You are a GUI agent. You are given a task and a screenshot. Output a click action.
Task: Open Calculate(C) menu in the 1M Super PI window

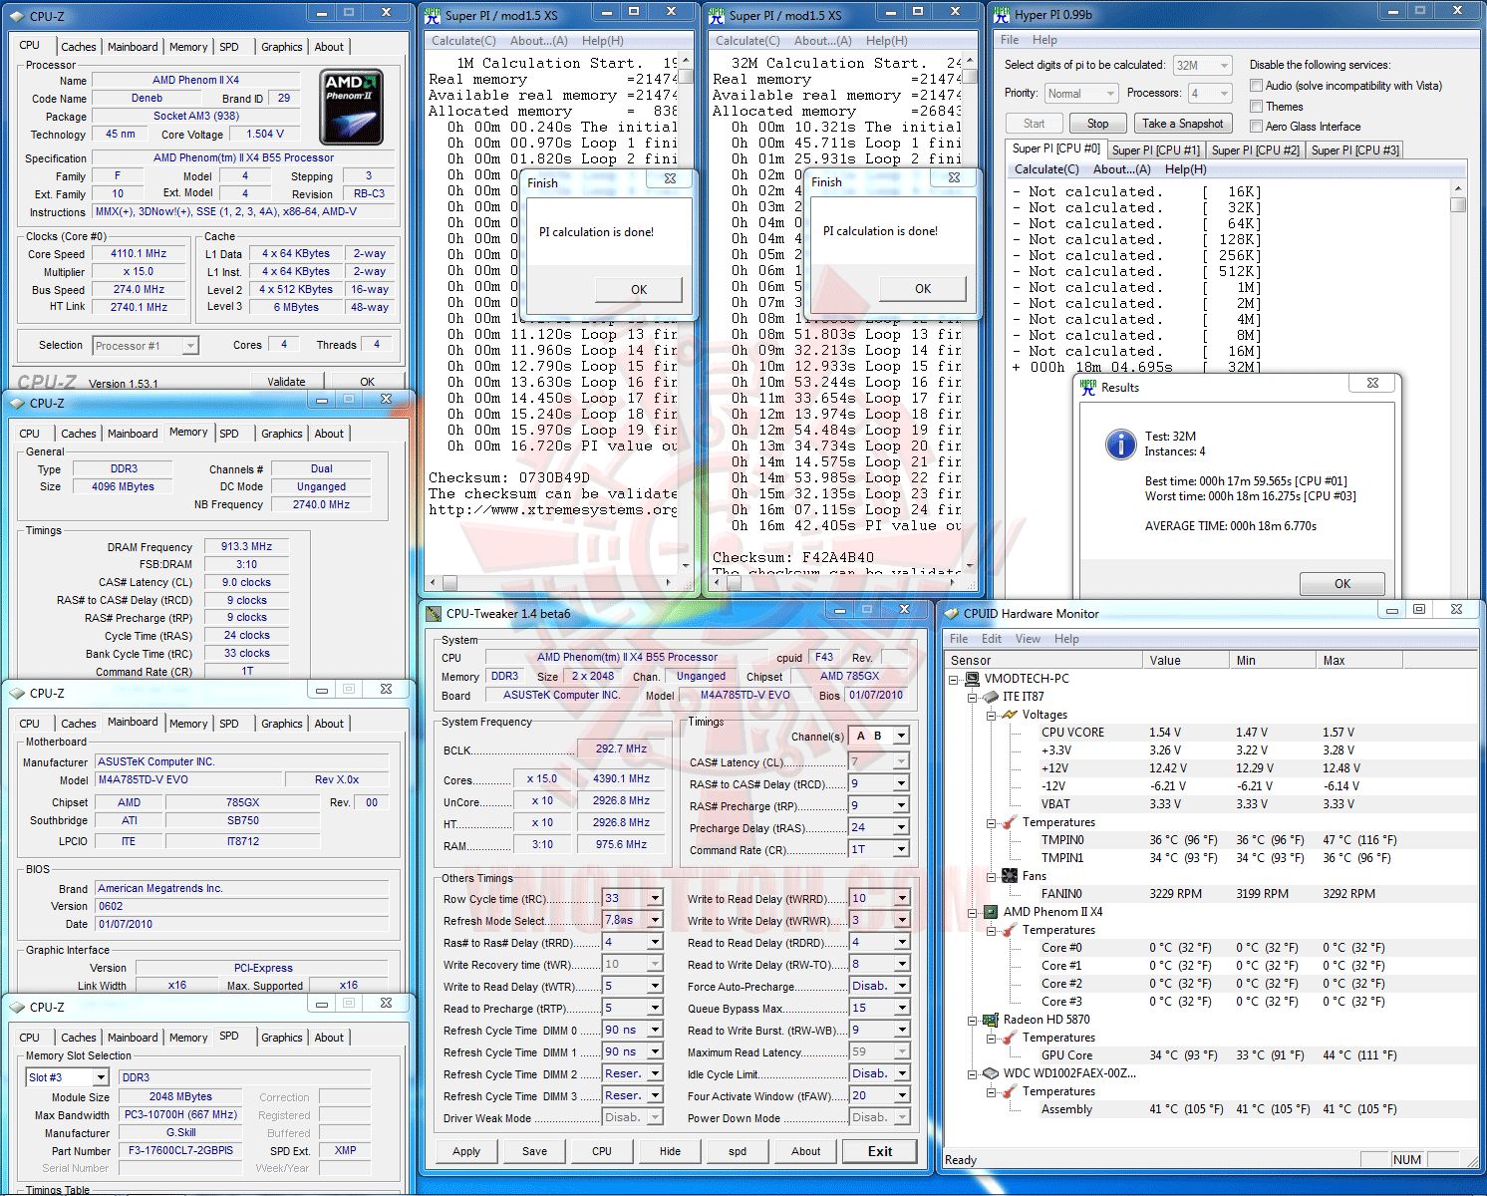point(463,41)
